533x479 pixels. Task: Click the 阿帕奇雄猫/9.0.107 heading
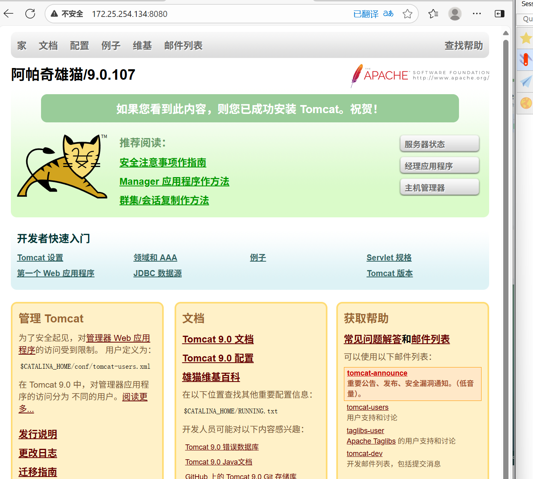tap(73, 74)
